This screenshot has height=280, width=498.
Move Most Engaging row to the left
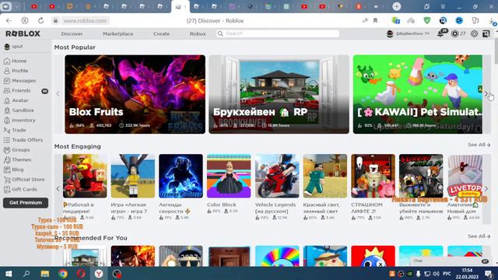(x=58, y=188)
